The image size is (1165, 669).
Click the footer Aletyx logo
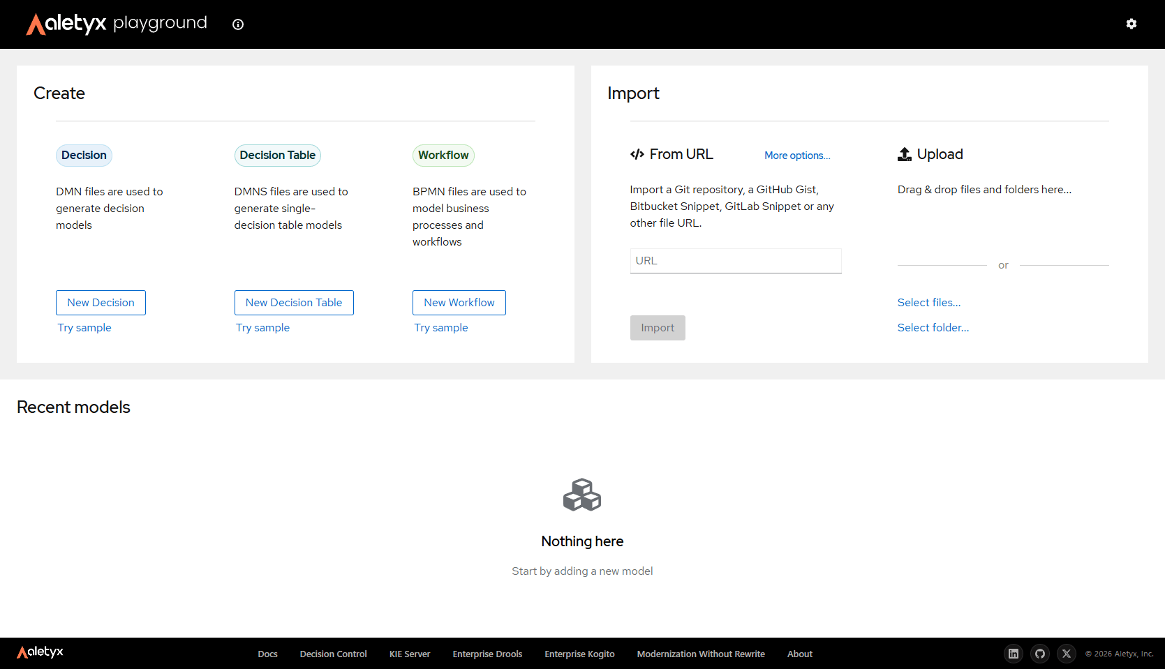point(40,652)
